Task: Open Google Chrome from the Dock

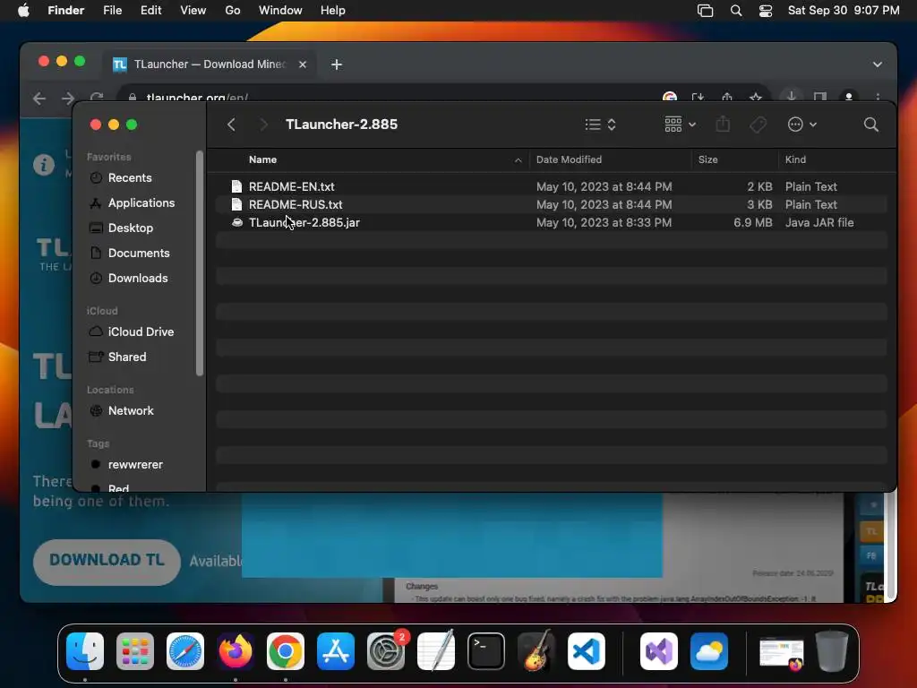Action: (286, 651)
